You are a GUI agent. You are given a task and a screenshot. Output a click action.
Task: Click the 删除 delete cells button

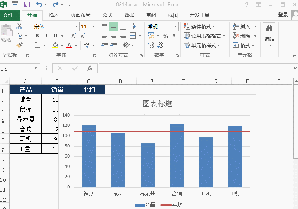241,36
